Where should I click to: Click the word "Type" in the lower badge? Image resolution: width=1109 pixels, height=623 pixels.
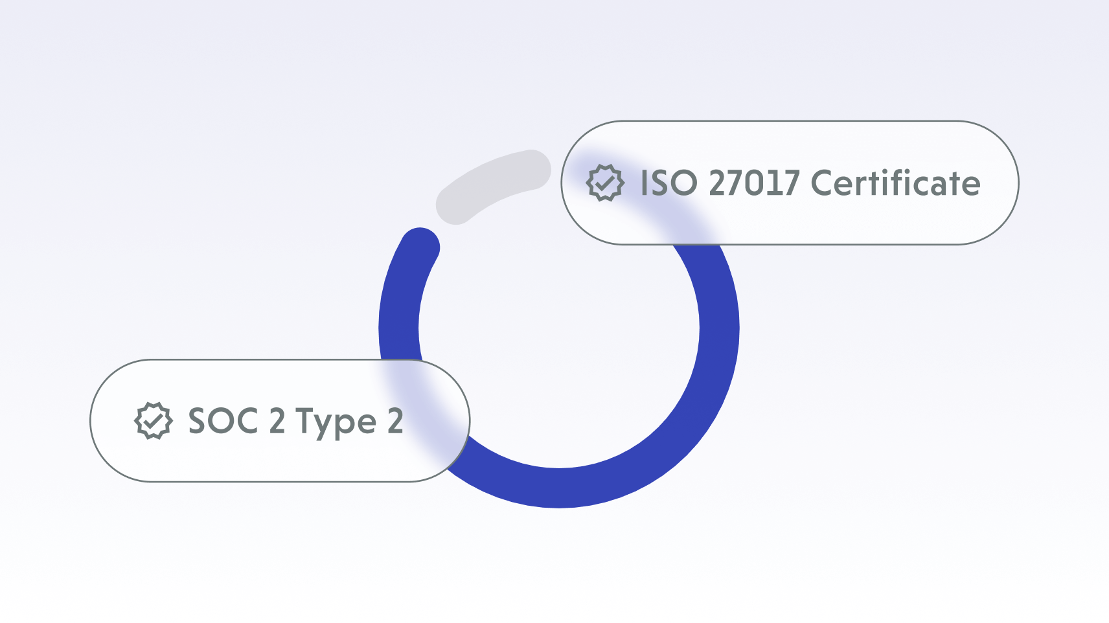click(x=336, y=422)
